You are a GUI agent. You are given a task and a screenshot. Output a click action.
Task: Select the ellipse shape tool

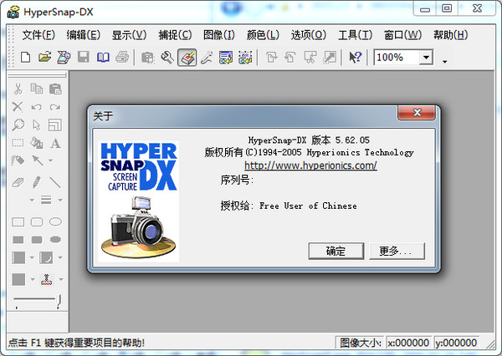click(55, 221)
